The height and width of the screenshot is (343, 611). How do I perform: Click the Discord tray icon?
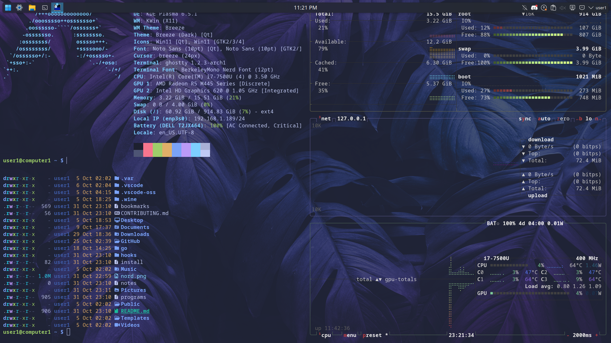pyautogui.click(x=534, y=8)
